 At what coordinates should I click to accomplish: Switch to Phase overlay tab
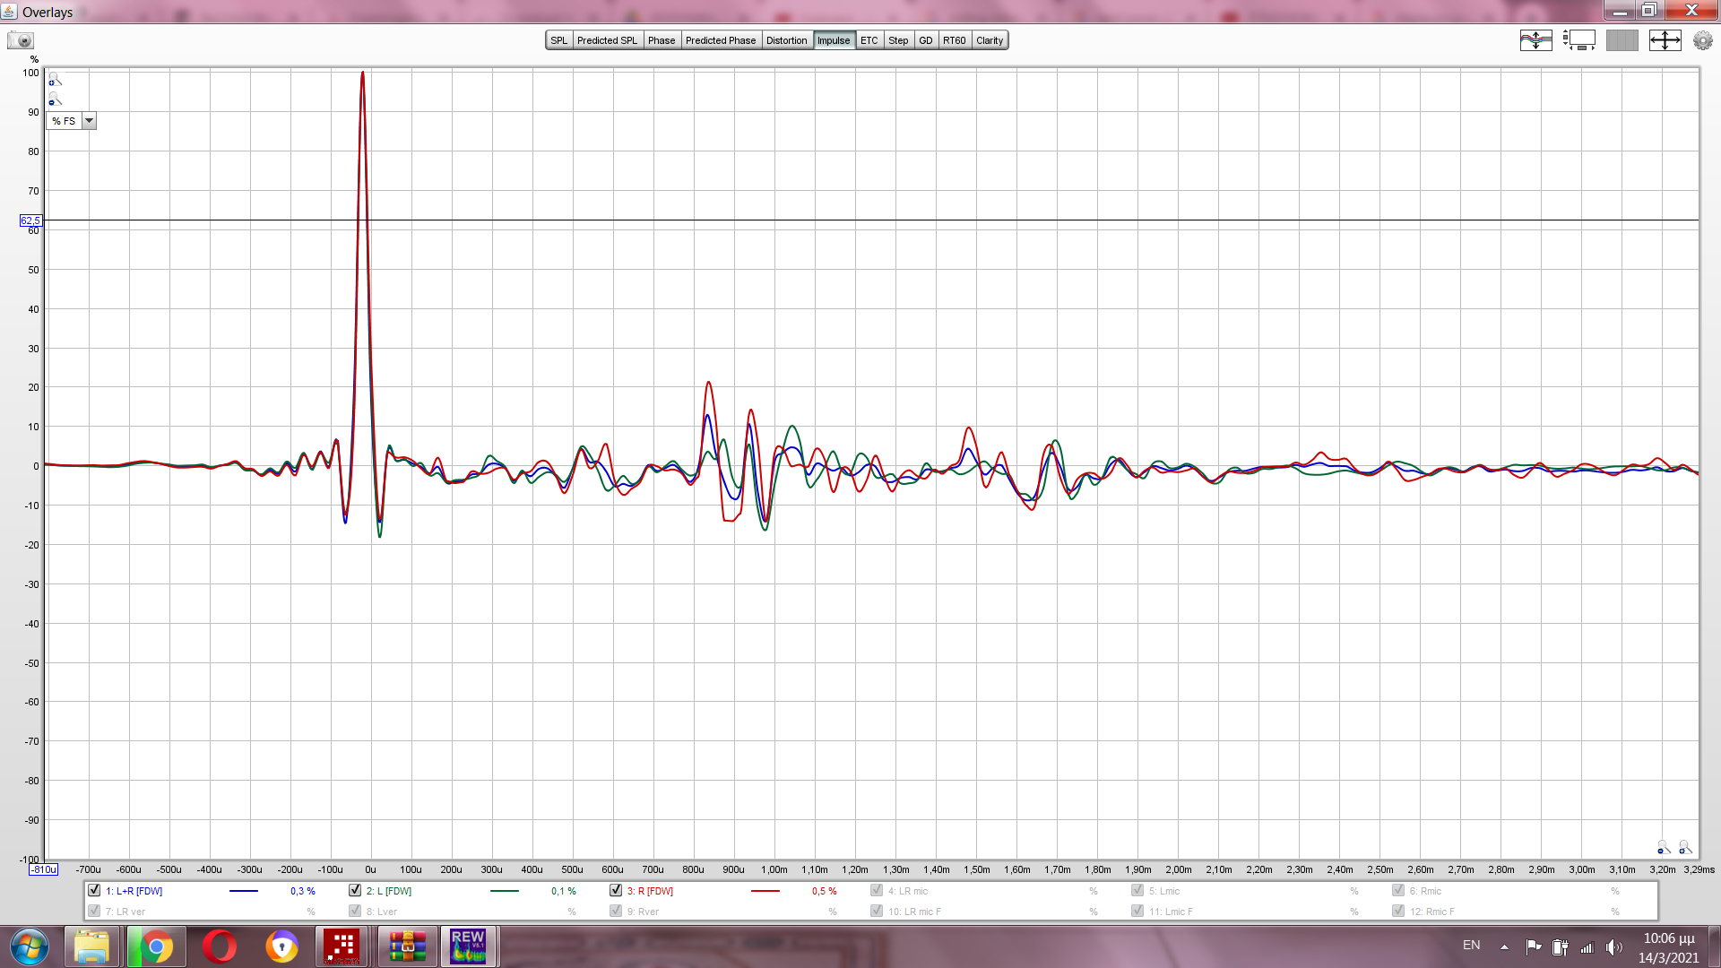662,40
